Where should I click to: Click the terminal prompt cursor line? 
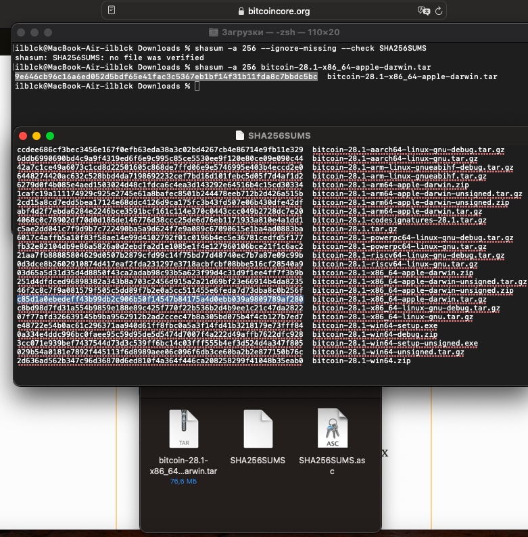point(107,87)
